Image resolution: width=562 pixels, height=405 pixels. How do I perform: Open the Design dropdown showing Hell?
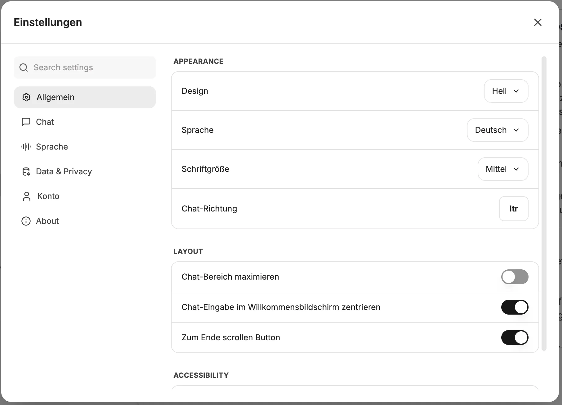pos(506,91)
